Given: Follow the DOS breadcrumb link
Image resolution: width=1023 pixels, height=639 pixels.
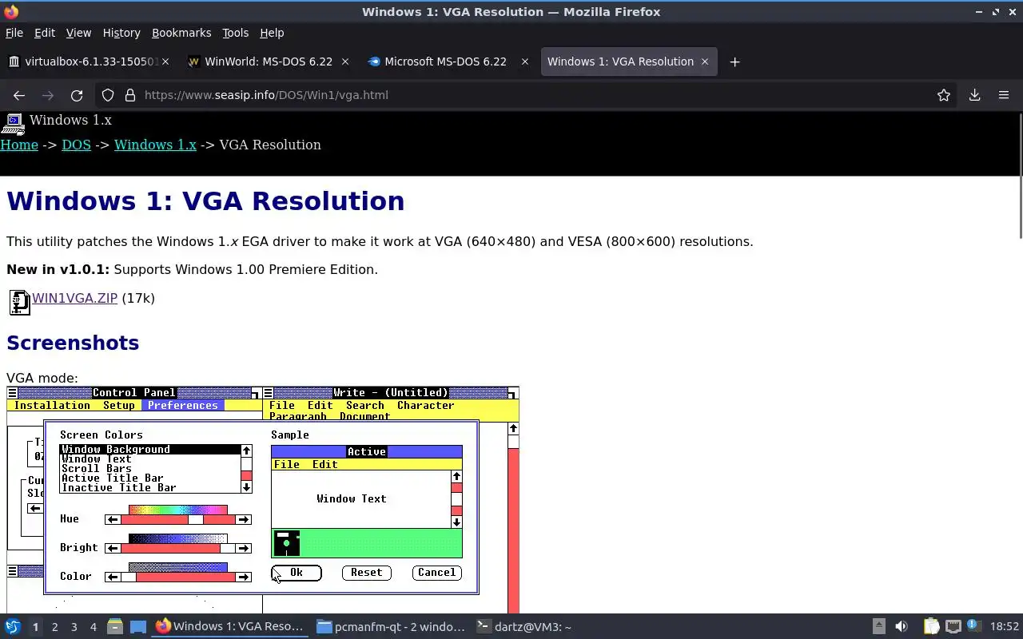Looking at the screenshot, I should click(76, 145).
